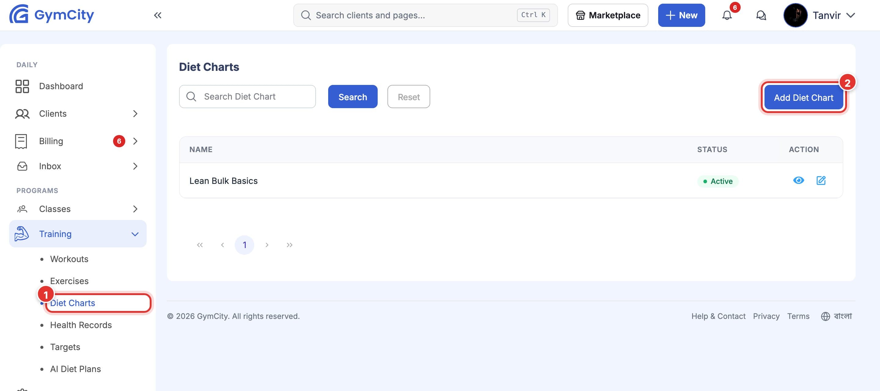Go to last page pagination arrow

289,245
